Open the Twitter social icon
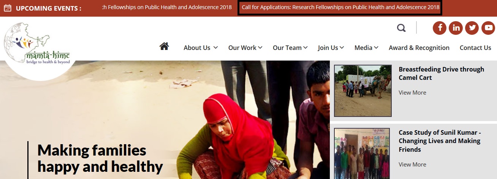 pos(472,28)
